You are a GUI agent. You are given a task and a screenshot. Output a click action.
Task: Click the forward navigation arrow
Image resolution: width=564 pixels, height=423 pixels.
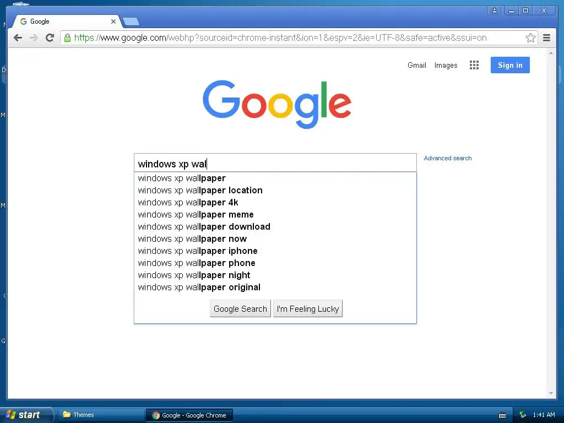tap(34, 37)
